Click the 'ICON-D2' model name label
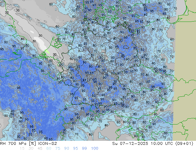 pyautogui.click(x=48, y=144)
